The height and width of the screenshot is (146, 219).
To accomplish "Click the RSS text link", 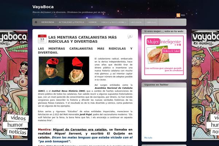I will pyautogui.click(x=183, y=15).
